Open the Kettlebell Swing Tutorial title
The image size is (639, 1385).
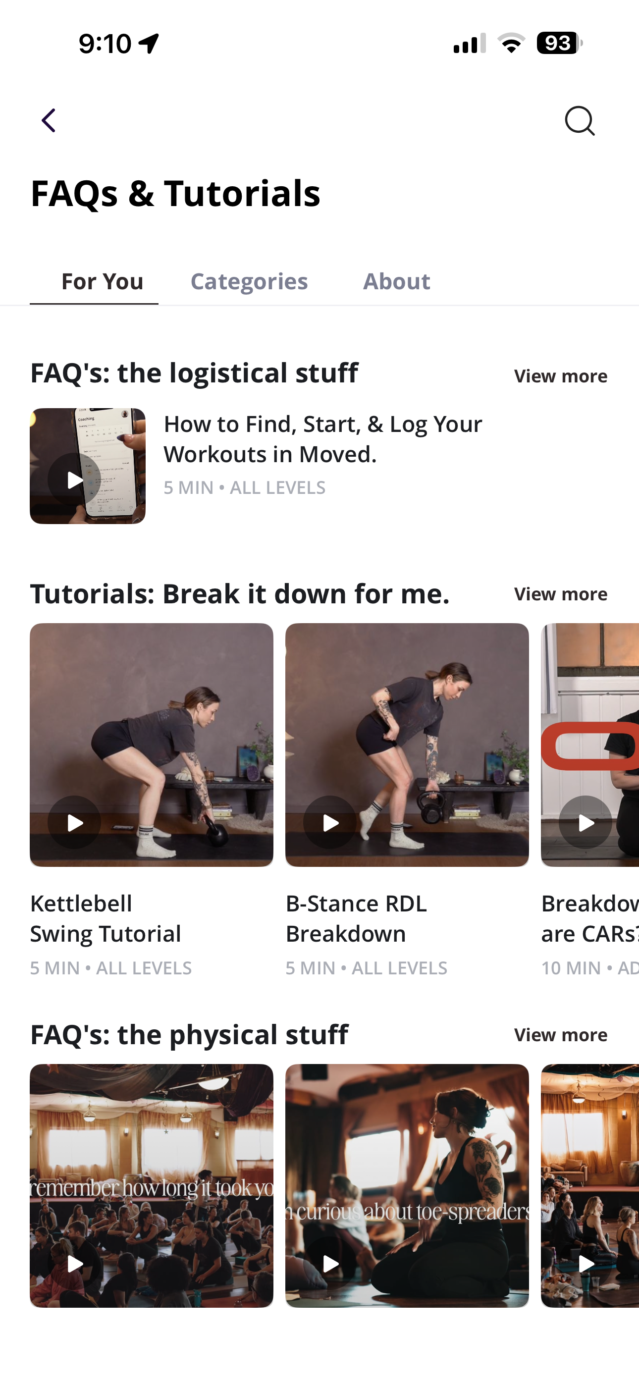click(x=106, y=918)
